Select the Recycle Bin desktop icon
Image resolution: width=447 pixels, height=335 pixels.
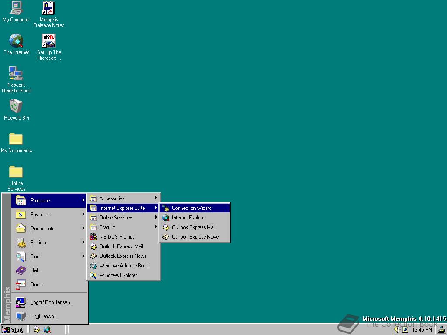point(16,109)
